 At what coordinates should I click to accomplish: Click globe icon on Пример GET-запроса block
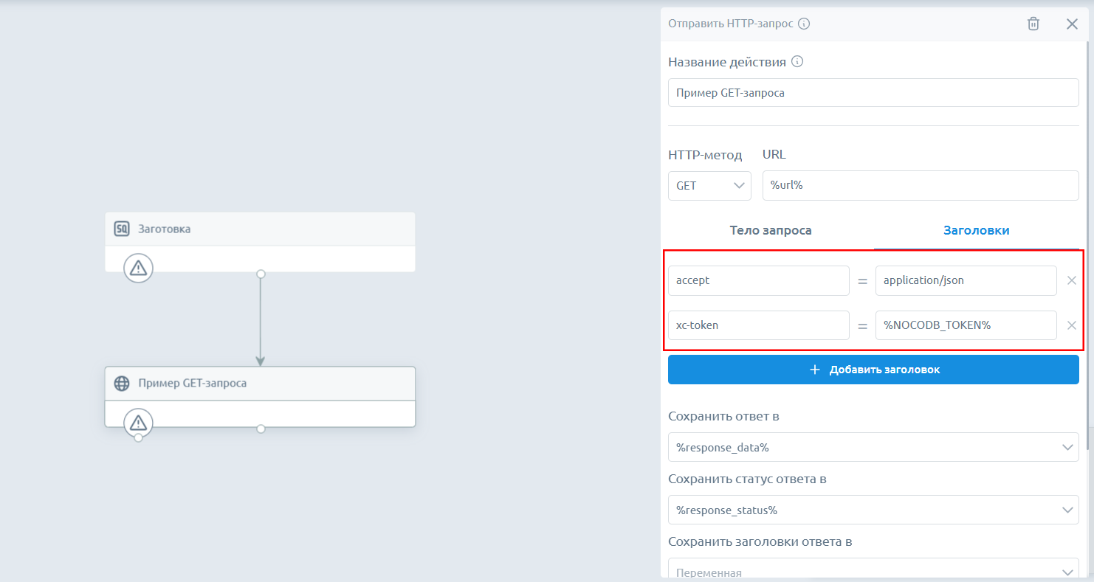pyautogui.click(x=122, y=384)
